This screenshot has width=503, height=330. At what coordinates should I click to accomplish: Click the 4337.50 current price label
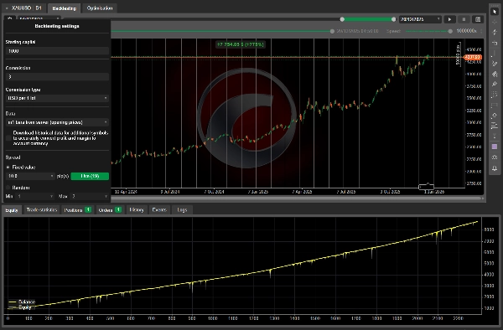tap(473, 57)
